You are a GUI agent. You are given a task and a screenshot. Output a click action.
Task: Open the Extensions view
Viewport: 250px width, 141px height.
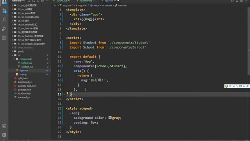coord(4,38)
